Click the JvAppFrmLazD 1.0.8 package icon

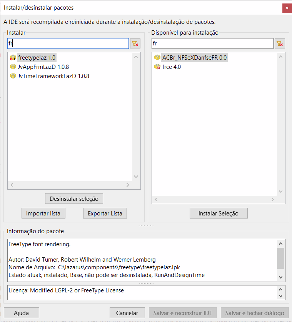pos(13,67)
